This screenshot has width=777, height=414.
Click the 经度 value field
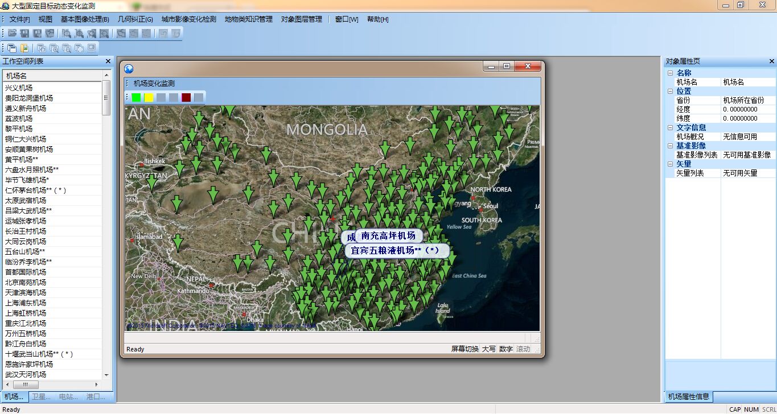tap(747, 109)
